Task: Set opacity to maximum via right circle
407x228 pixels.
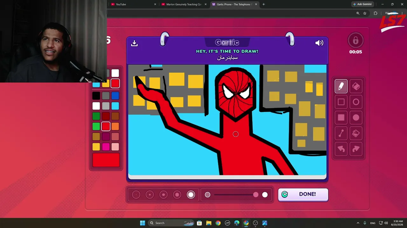Action: tap(265, 195)
